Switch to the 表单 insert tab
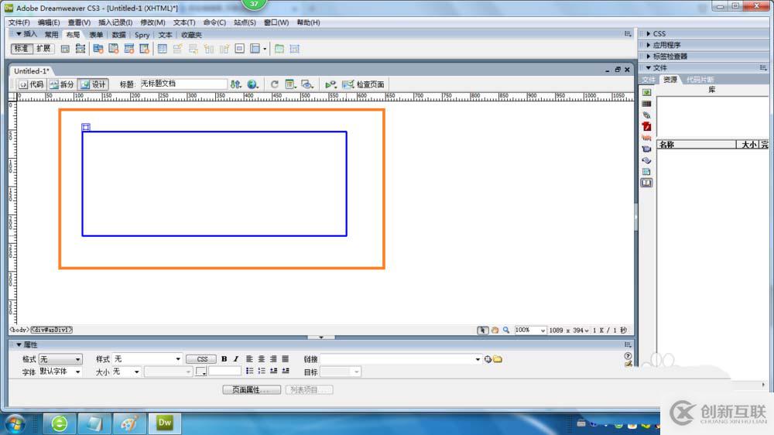The image size is (774, 435). [x=96, y=35]
